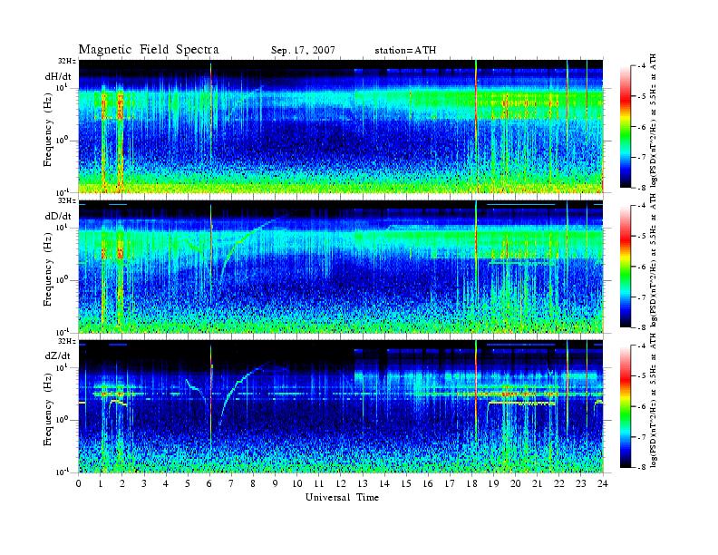The height and width of the screenshot is (555, 718).
Task: Click the "-8" tick on dZ/dt colorbar
Action: [641, 467]
